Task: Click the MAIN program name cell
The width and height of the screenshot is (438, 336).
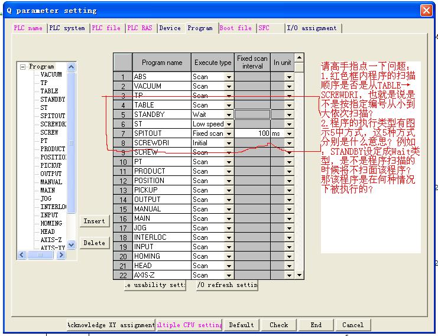Action: pos(161,218)
